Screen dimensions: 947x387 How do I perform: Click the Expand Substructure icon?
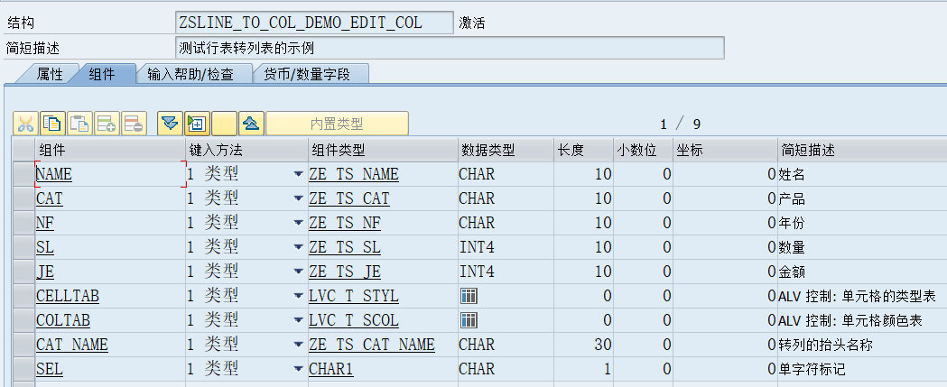tap(197, 124)
